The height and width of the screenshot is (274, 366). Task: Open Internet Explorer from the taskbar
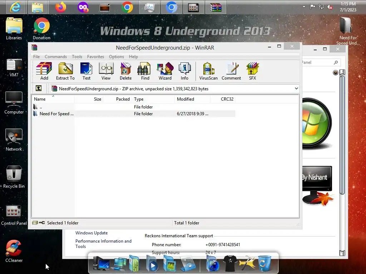15,7
